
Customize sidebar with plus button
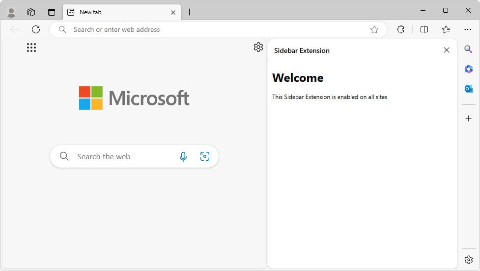click(x=468, y=119)
